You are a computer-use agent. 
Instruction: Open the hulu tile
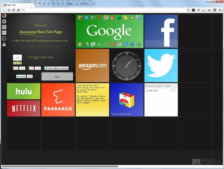point(24,91)
